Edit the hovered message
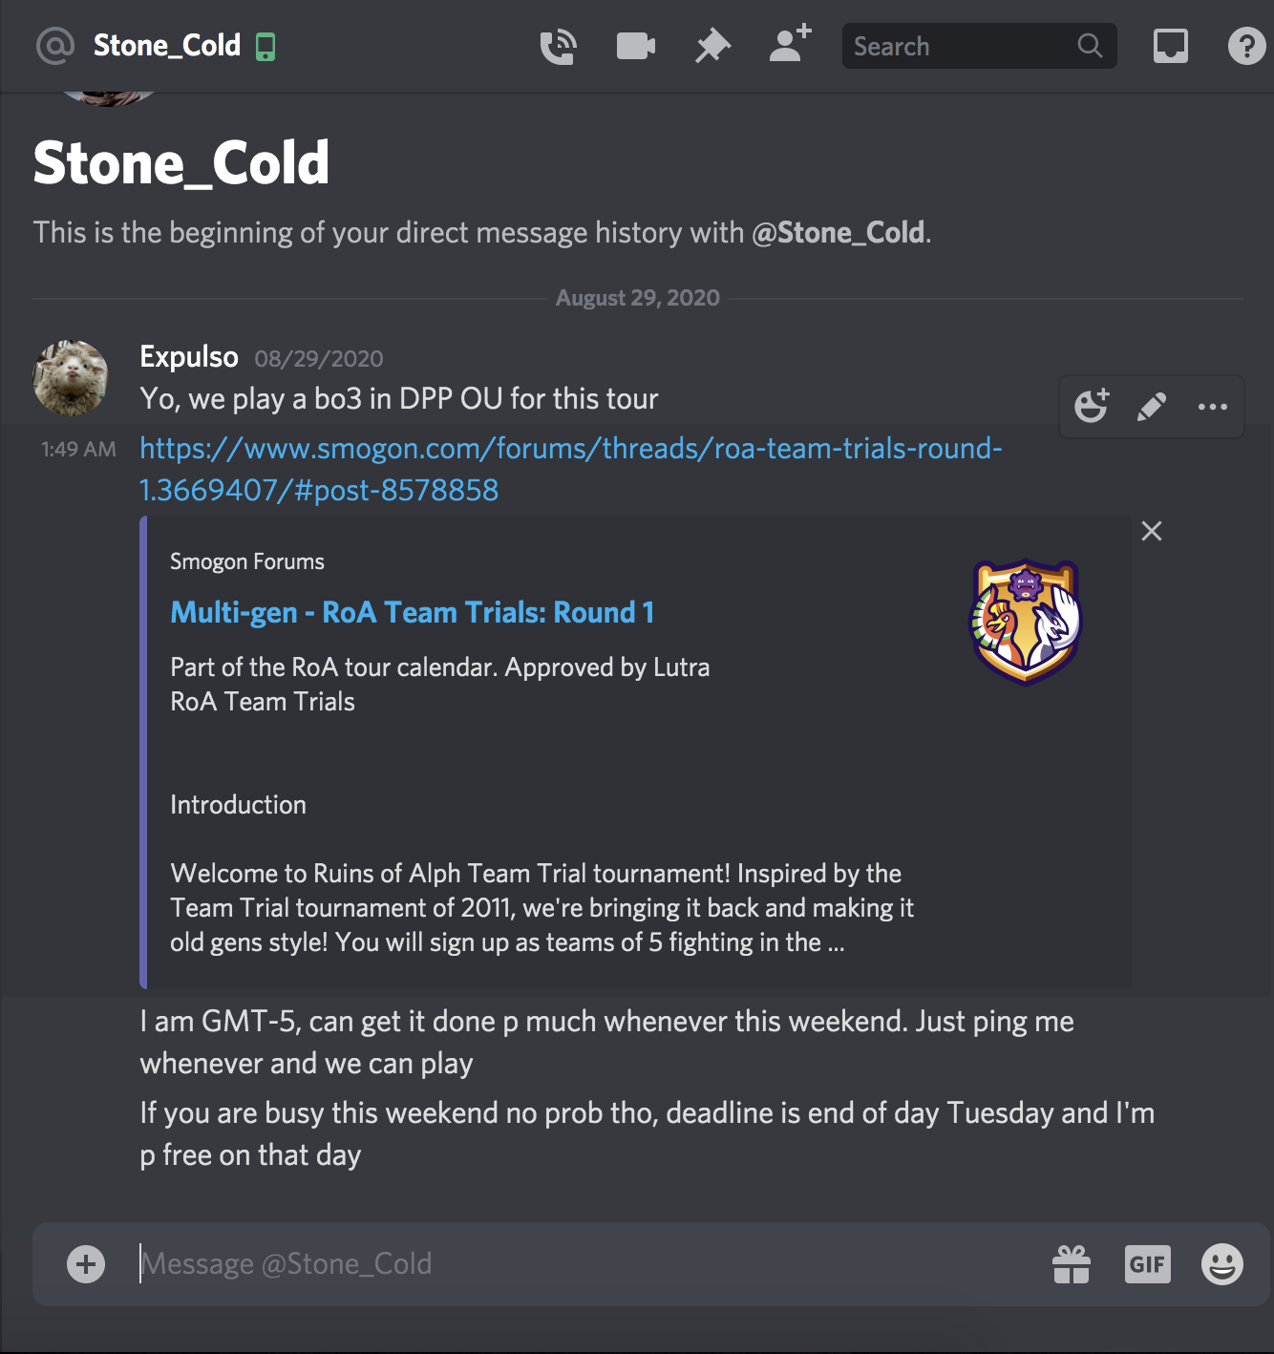1274x1354 pixels. click(1152, 406)
